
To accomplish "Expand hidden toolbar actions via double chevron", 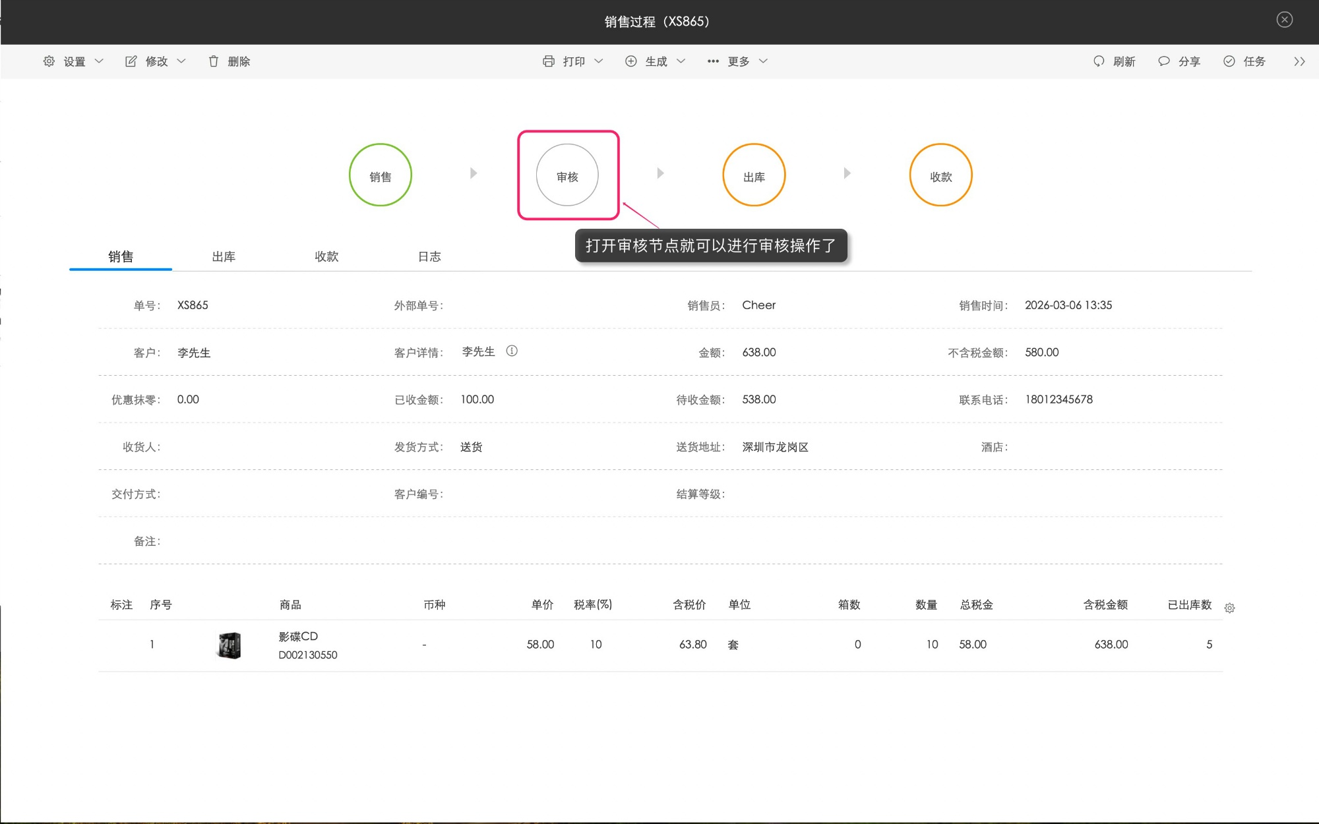I will [x=1300, y=61].
